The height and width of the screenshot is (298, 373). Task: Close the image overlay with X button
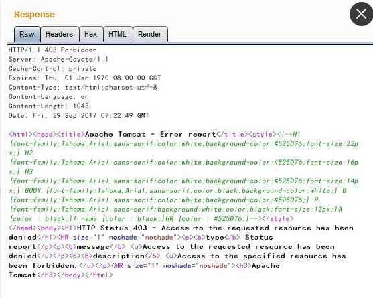(x=361, y=14)
